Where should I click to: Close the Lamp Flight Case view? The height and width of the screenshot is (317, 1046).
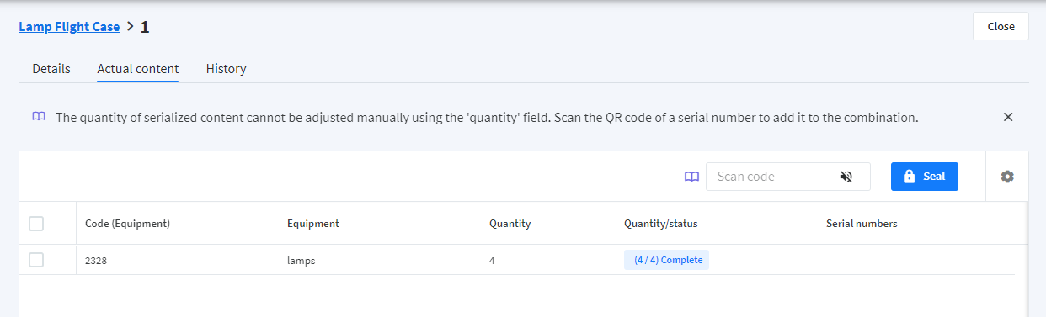(x=1001, y=26)
